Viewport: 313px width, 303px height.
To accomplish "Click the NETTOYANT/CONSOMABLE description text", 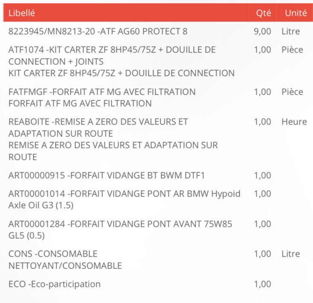I will click(x=65, y=265).
